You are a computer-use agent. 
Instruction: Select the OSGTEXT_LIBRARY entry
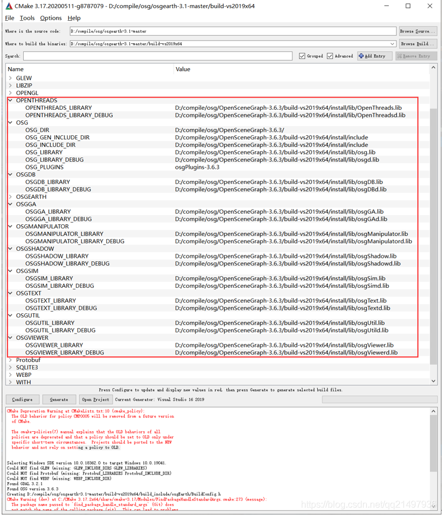[x=51, y=301]
